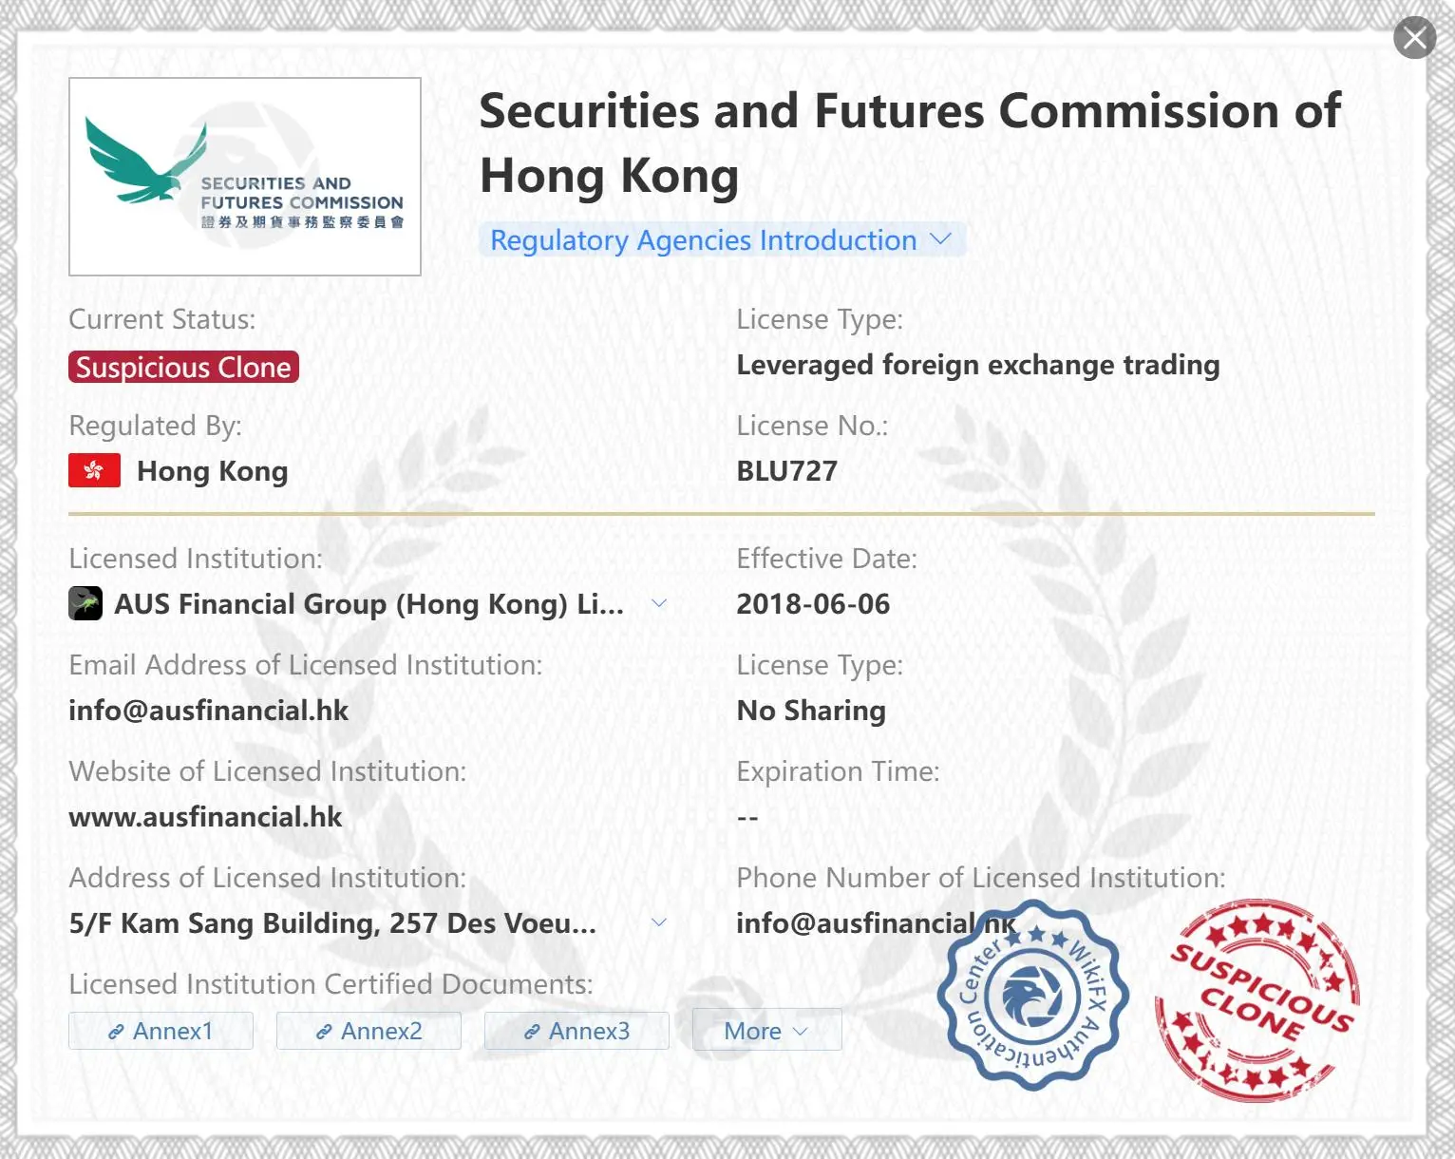Open the Annex1 certified document
This screenshot has width=1455, height=1159.
point(161,1031)
